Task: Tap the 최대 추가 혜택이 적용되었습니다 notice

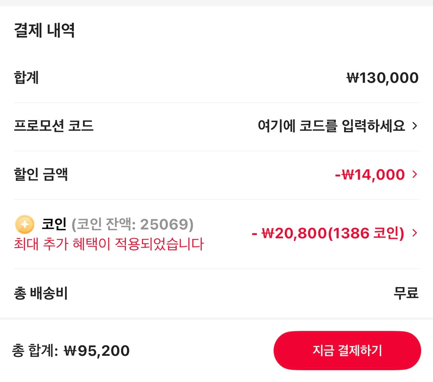Action: click(x=109, y=244)
